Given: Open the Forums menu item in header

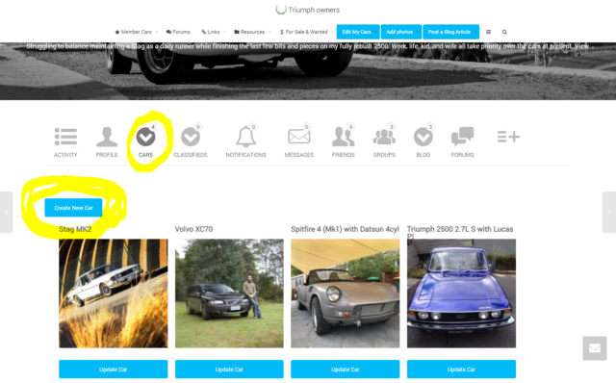Looking at the screenshot, I should point(178,32).
